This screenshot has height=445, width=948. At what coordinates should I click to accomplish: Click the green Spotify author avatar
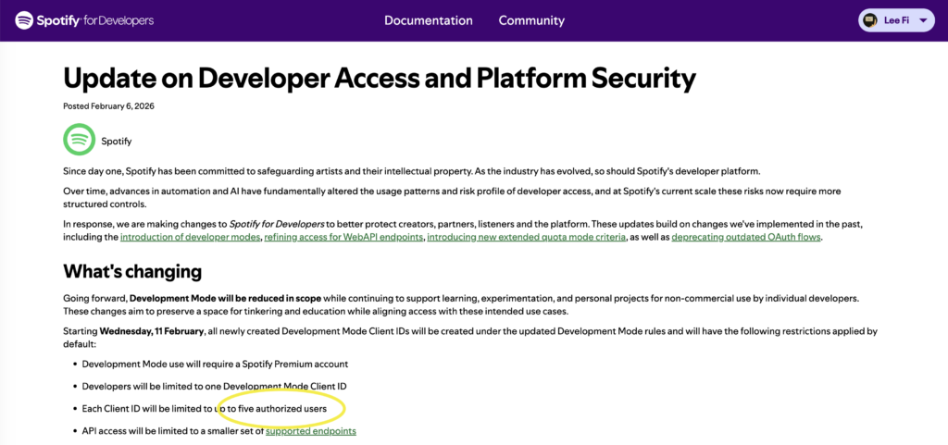80,140
